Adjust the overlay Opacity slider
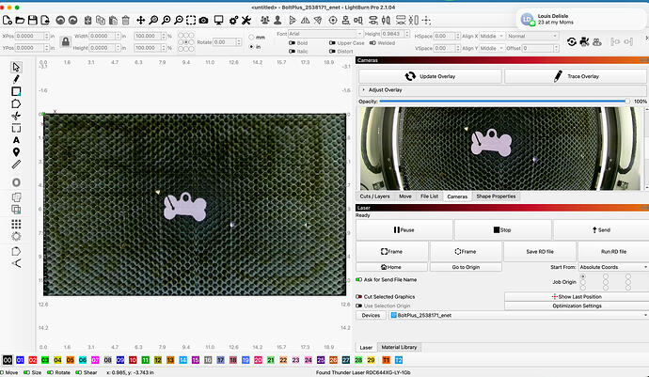Viewport: 649px width, 377px height. point(504,102)
